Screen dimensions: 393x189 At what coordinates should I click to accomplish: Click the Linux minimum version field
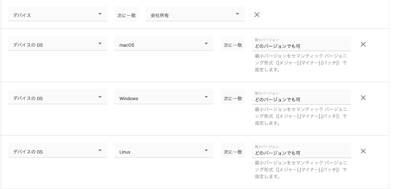(301, 153)
